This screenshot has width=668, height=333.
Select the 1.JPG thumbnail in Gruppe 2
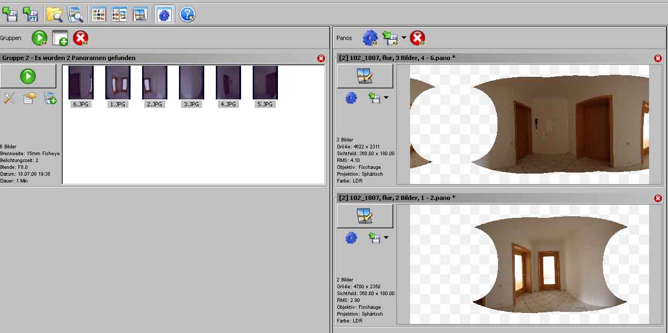point(117,83)
